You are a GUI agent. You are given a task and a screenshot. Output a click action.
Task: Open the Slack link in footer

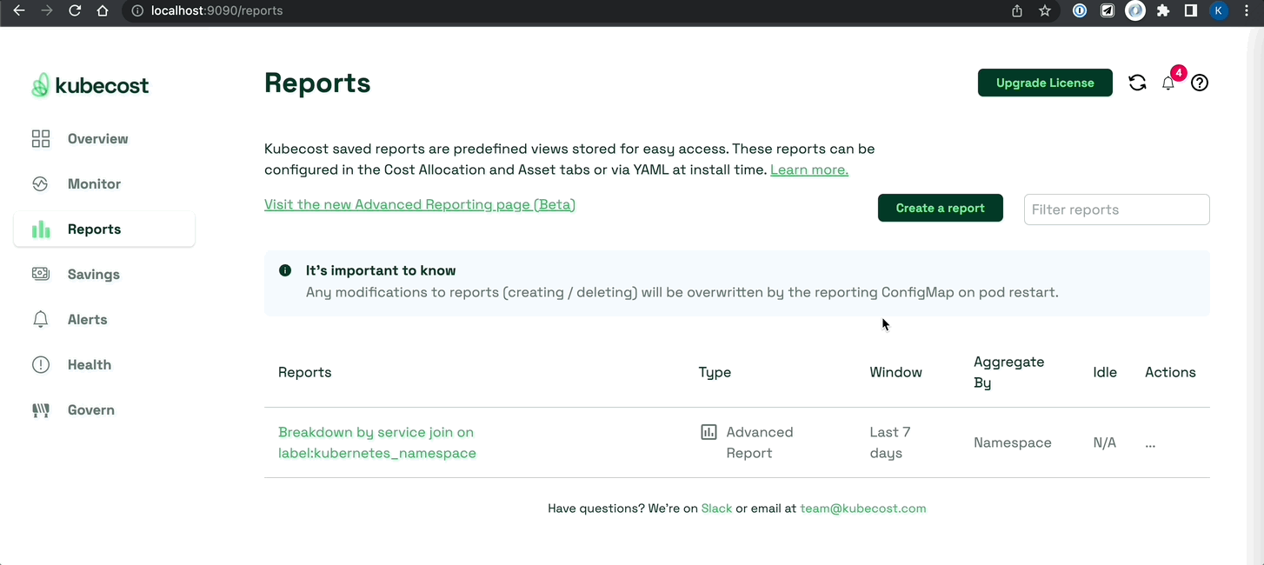click(716, 508)
